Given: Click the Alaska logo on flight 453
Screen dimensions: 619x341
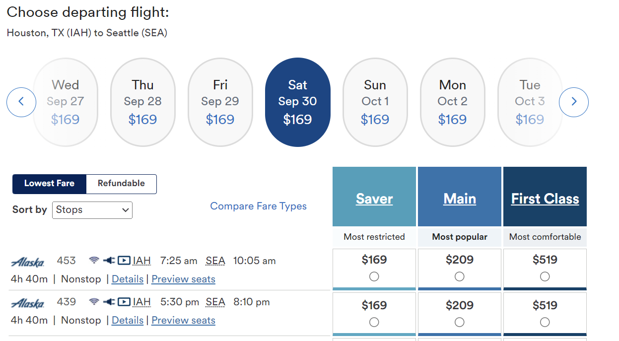Looking at the screenshot, I should click(x=28, y=262).
